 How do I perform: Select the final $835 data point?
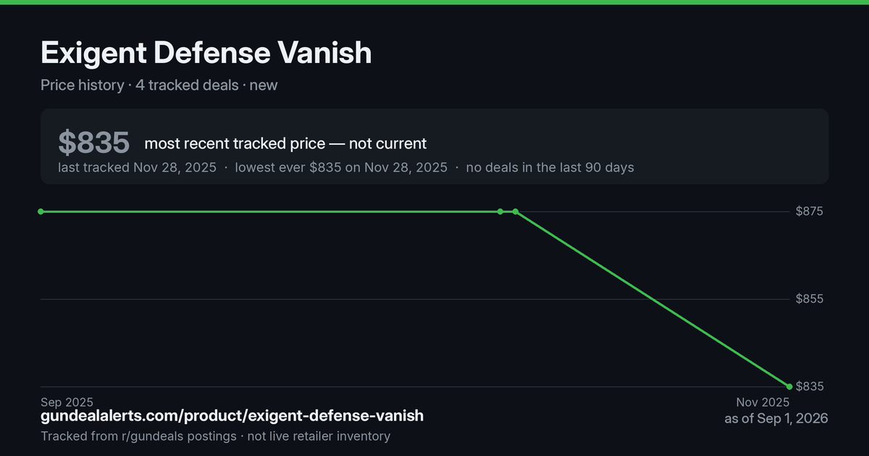[789, 387]
